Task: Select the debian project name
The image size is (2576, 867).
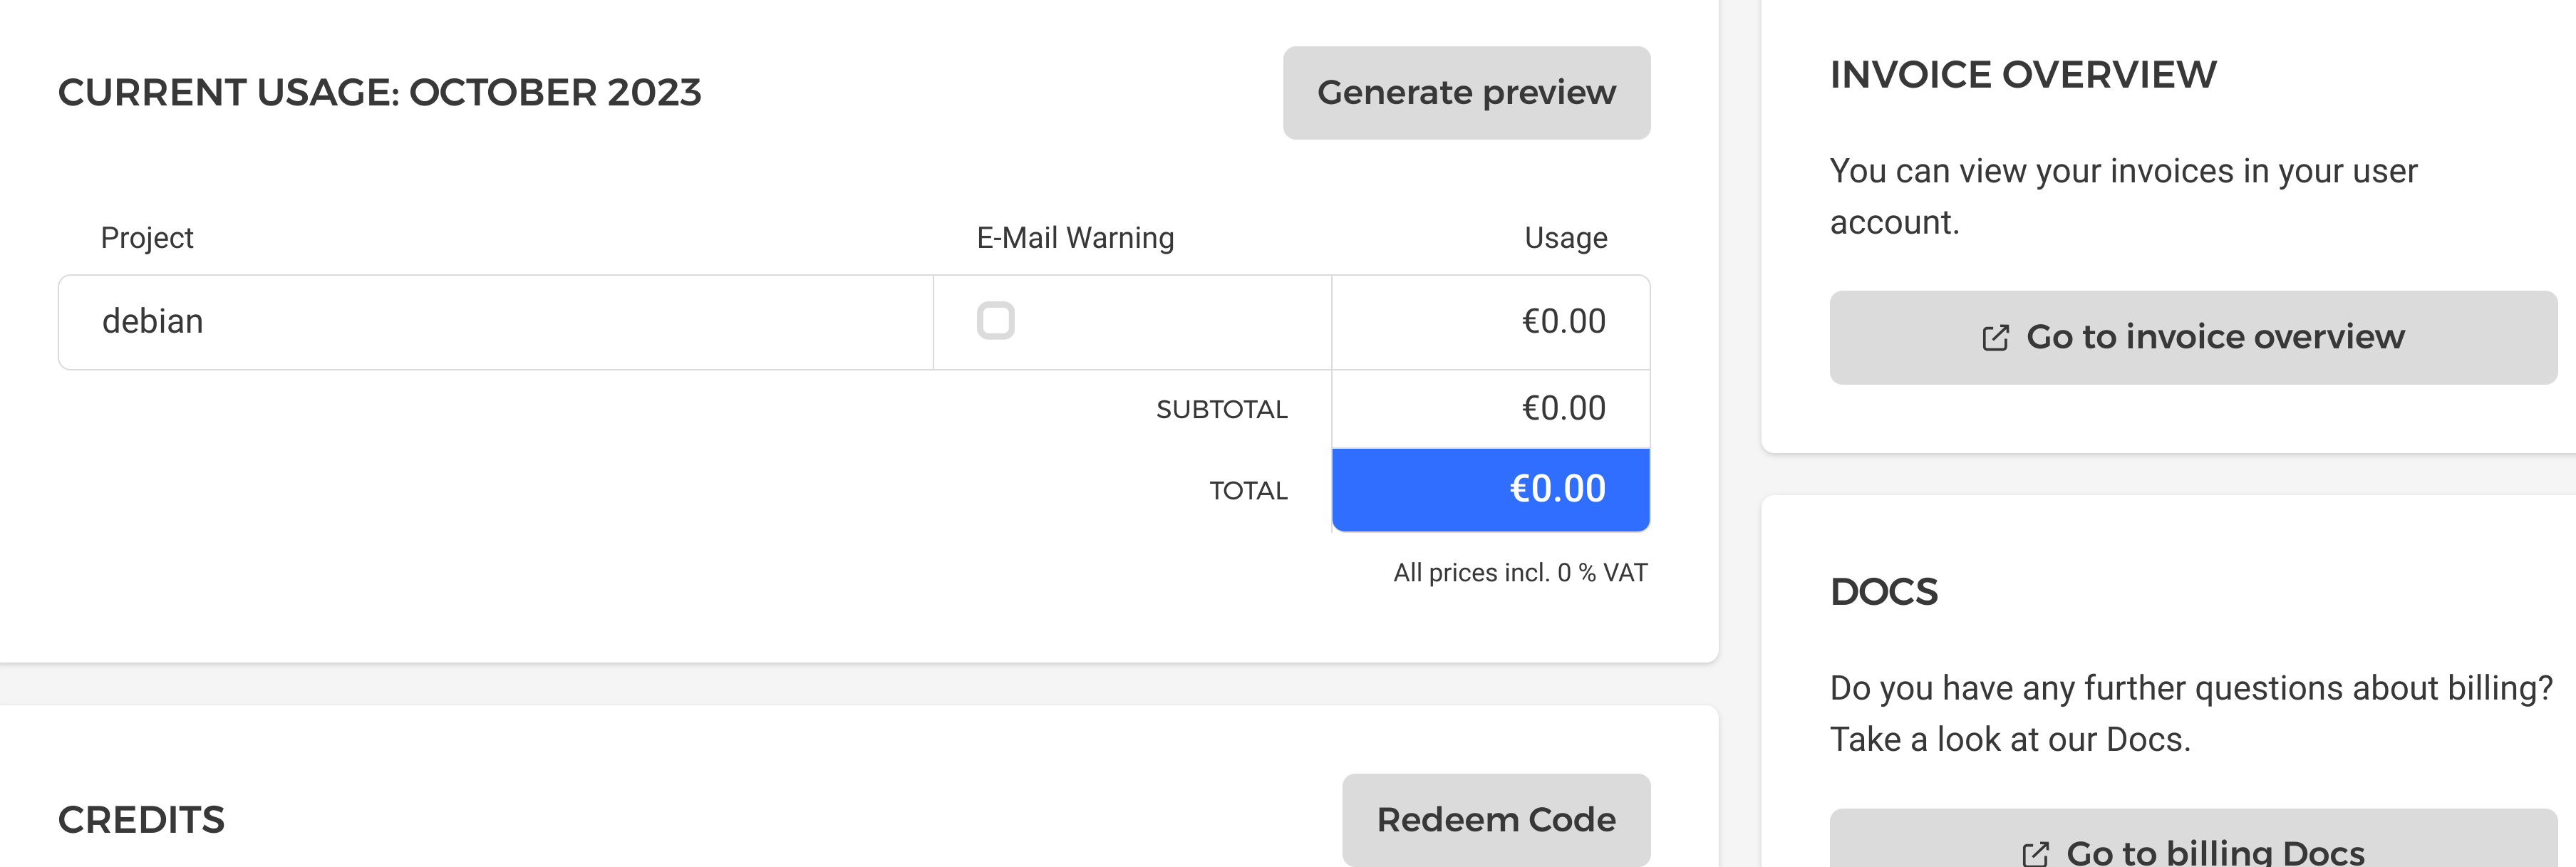Action: (153, 321)
